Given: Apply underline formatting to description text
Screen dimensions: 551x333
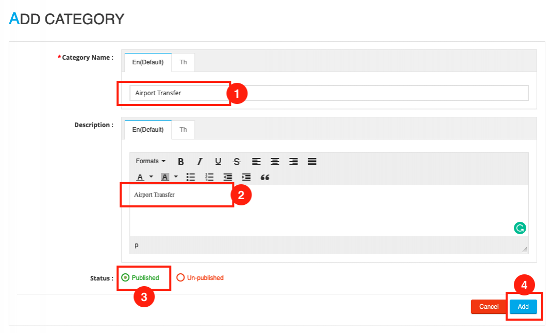Looking at the screenshot, I should click(218, 162).
